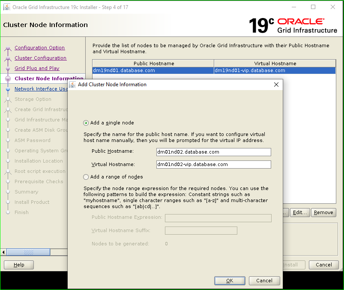
Task: Open Help for this installer step
Action: pos(18,265)
